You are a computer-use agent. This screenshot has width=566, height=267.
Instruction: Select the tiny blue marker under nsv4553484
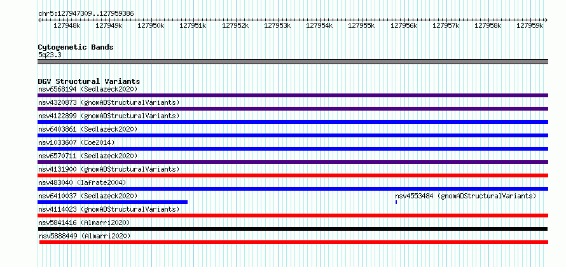point(396,202)
